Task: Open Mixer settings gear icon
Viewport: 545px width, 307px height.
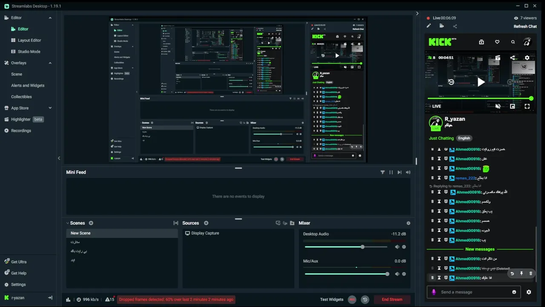Action: coord(408,223)
